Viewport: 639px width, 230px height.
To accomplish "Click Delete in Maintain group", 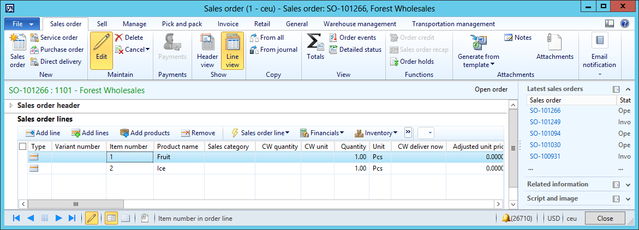I will click(x=129, y=38).
